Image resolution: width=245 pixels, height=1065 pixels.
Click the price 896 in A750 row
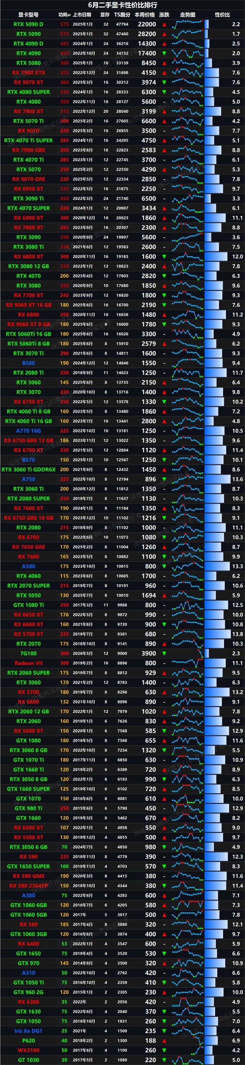click(151, 479)
